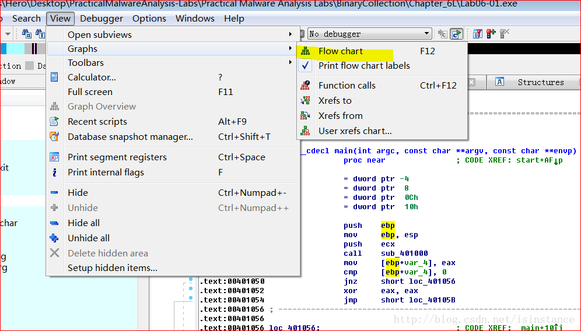Screen dimensions: 581x331
Task: Show Xrefs from graph
Action: (x=381, y=116)
